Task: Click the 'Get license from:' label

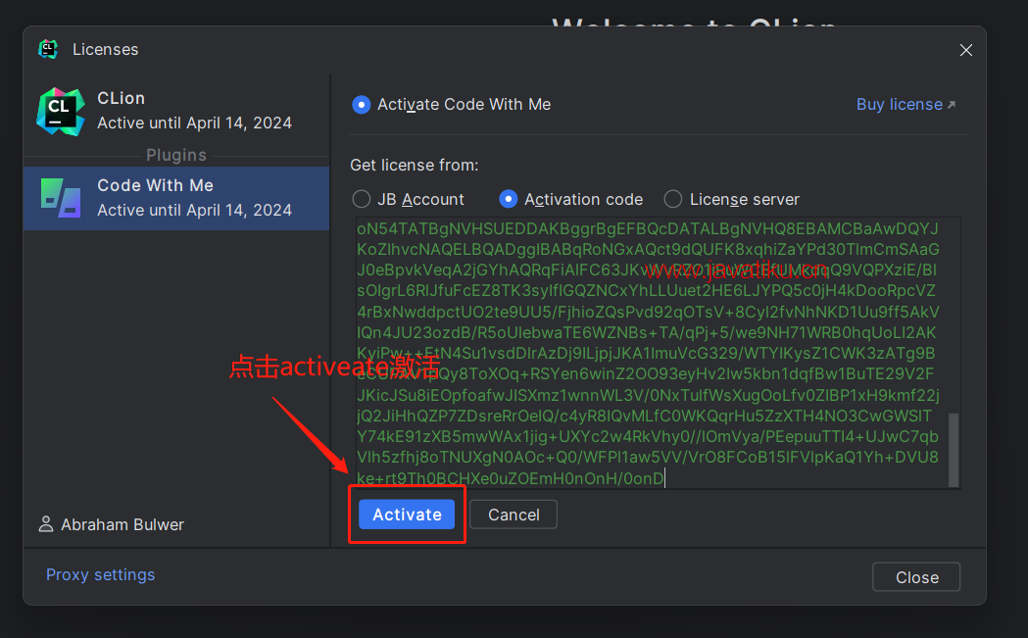Action: [415, 166]
